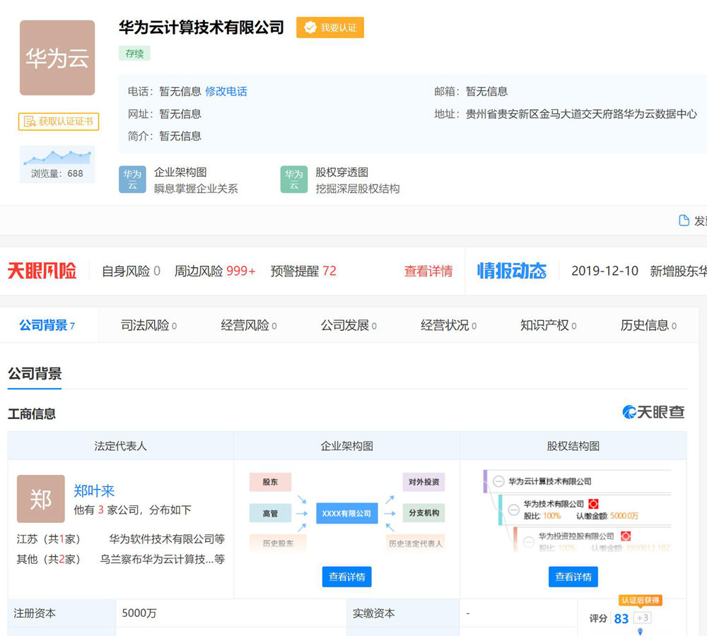This screenshot has width=707, height=636.
Task: Select 预警提醒 72 entry
Action: (303, 271)
